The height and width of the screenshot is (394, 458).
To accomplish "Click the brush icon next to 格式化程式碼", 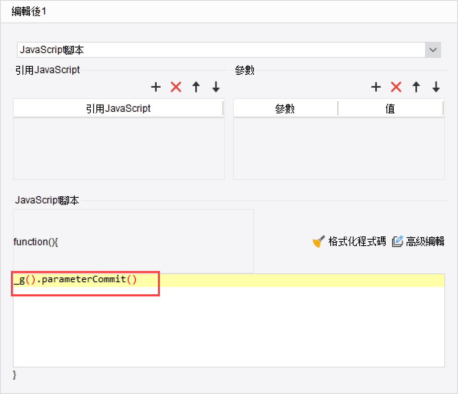I will tap(317, 241).
